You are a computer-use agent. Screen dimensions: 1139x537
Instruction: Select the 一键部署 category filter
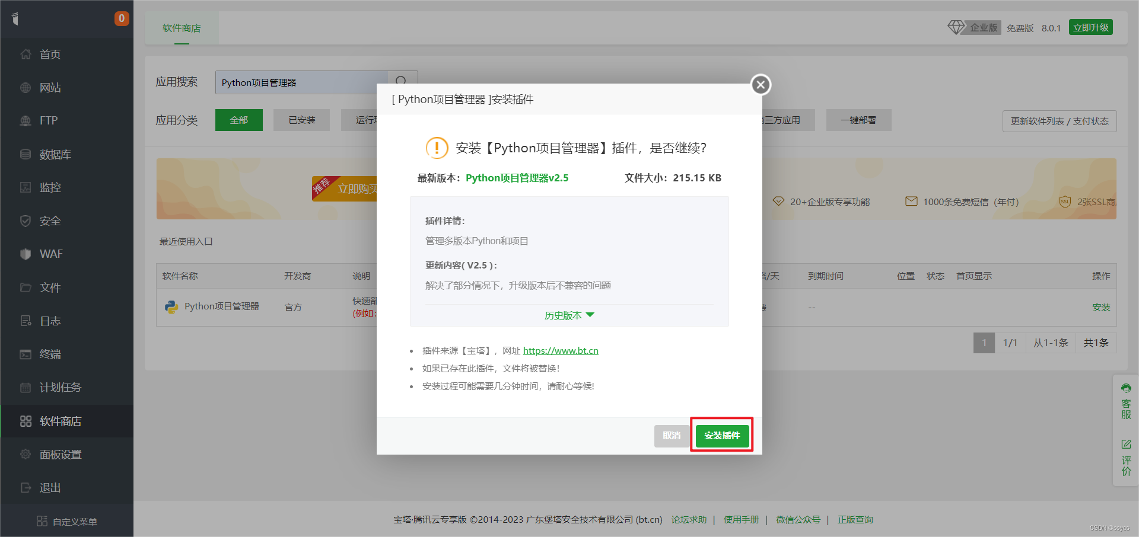858,120
